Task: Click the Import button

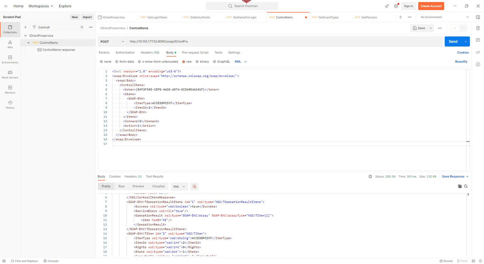Action: tap(87, 17)
